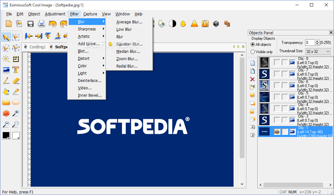Click the zoom in magnifier tool

pyautogui.click(x=15, y=113)
